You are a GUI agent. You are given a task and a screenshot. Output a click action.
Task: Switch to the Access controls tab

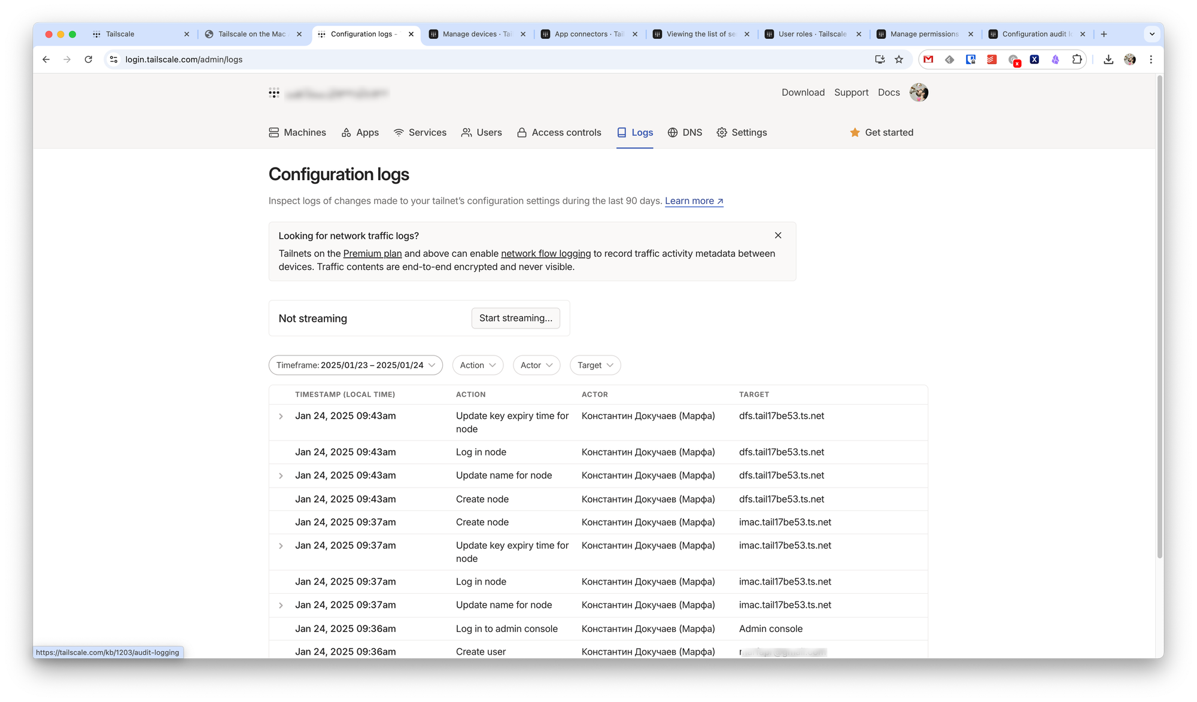pos(559,132)
